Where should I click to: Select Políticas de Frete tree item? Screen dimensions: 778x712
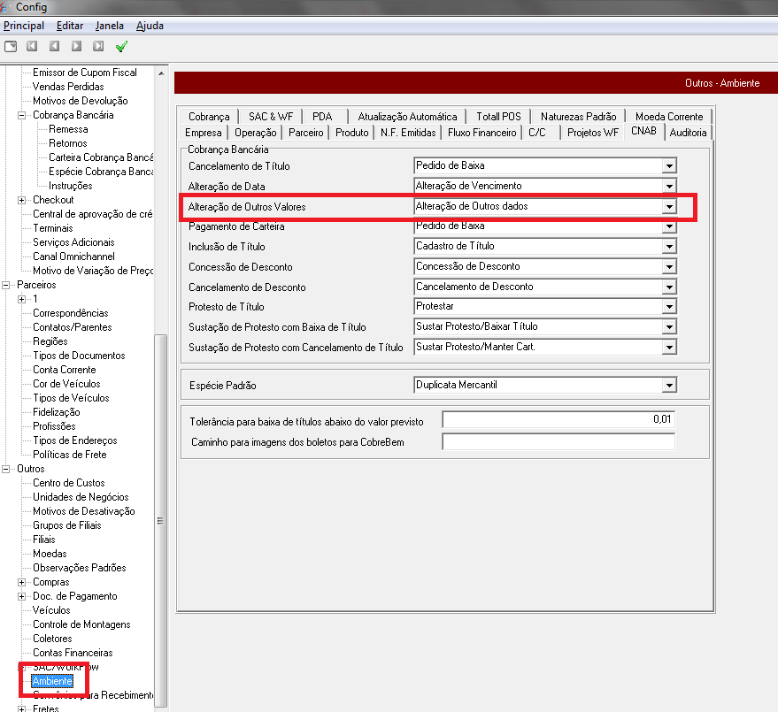tap(70, 455)
